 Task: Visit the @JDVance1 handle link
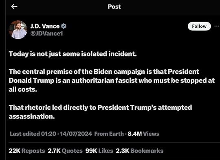tap(46, 33)
